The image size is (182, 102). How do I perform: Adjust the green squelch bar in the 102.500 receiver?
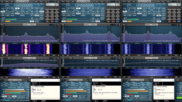(17, 19)
